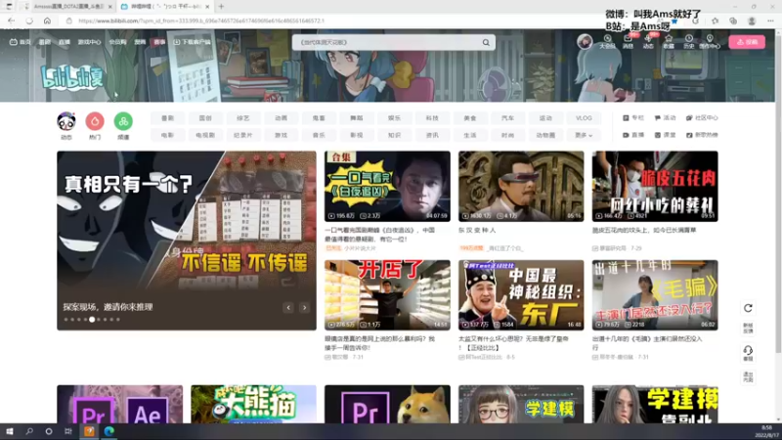782x440 pixels.
Task: Open 大会员 icon in the header
Action: pyautogui.click(x=607, y=42)
